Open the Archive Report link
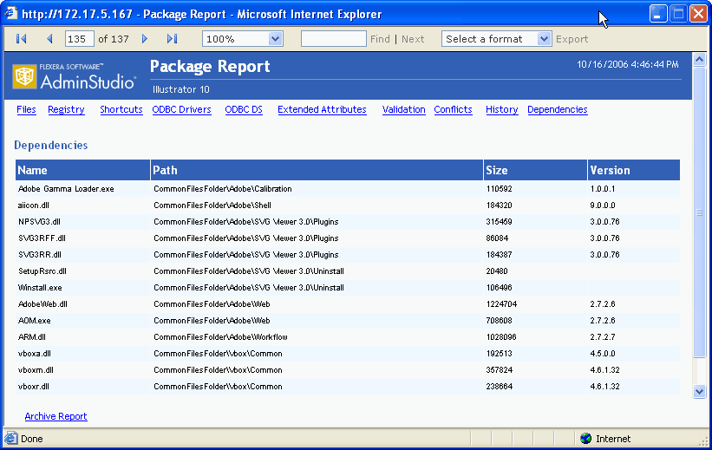712x450 pixels. [56, 416]
